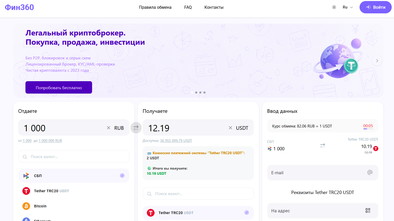The height and width of the screenshot is (221, 394).
Task: Select Bitcoin in the give list
Action: click(74, 206)
